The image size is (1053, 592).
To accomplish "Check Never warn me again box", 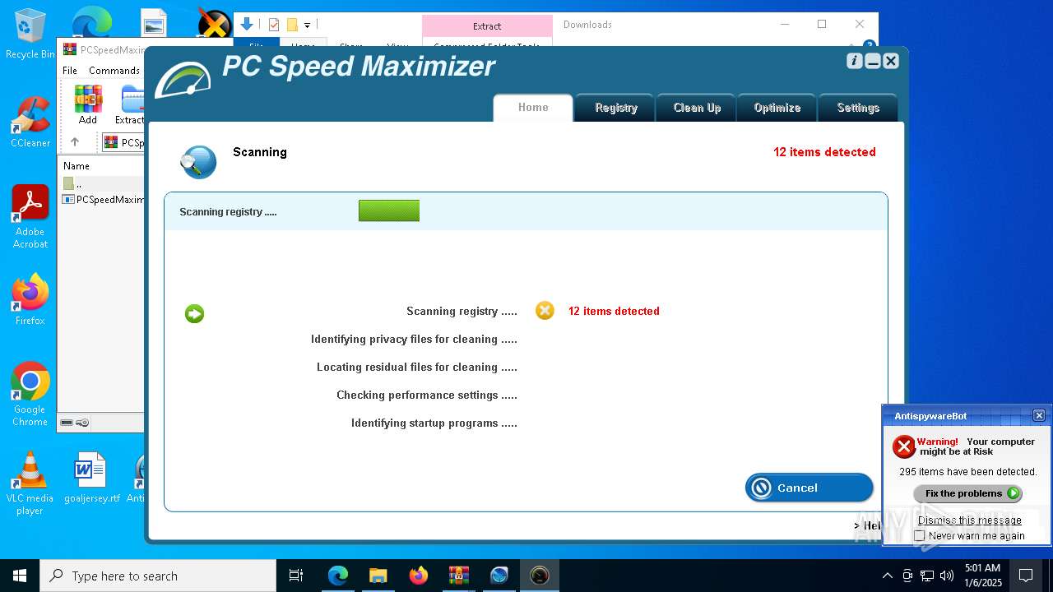I will pyautogui.click(x=920, y=535).
